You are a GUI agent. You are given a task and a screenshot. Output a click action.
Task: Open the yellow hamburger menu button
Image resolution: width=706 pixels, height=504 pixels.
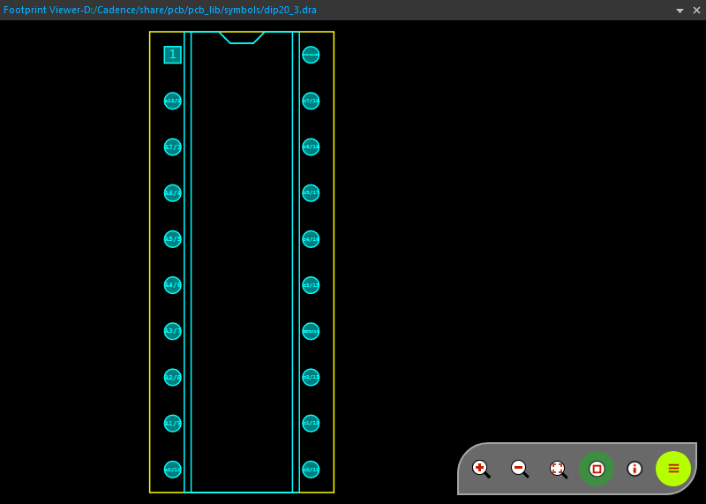click(x=673, y=469)
